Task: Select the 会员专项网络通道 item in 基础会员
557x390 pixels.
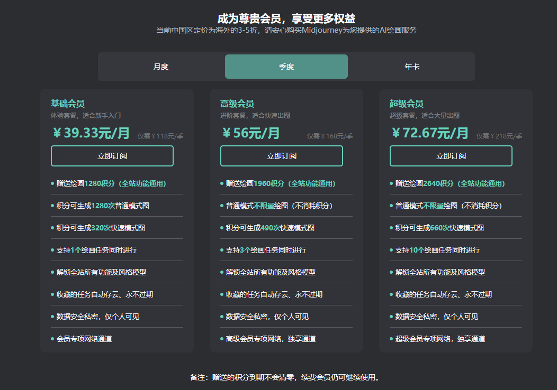Action: [84, 339]
